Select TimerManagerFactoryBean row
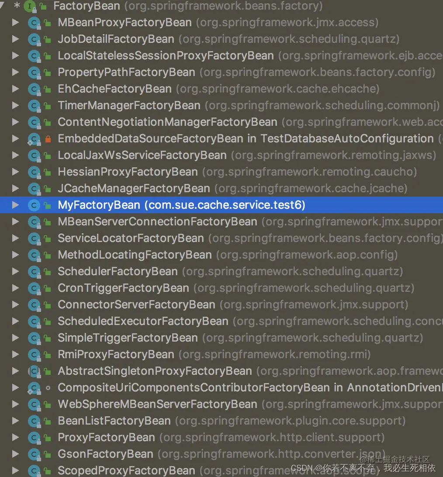This screenshot has height=477, width=443. [221, 106]
